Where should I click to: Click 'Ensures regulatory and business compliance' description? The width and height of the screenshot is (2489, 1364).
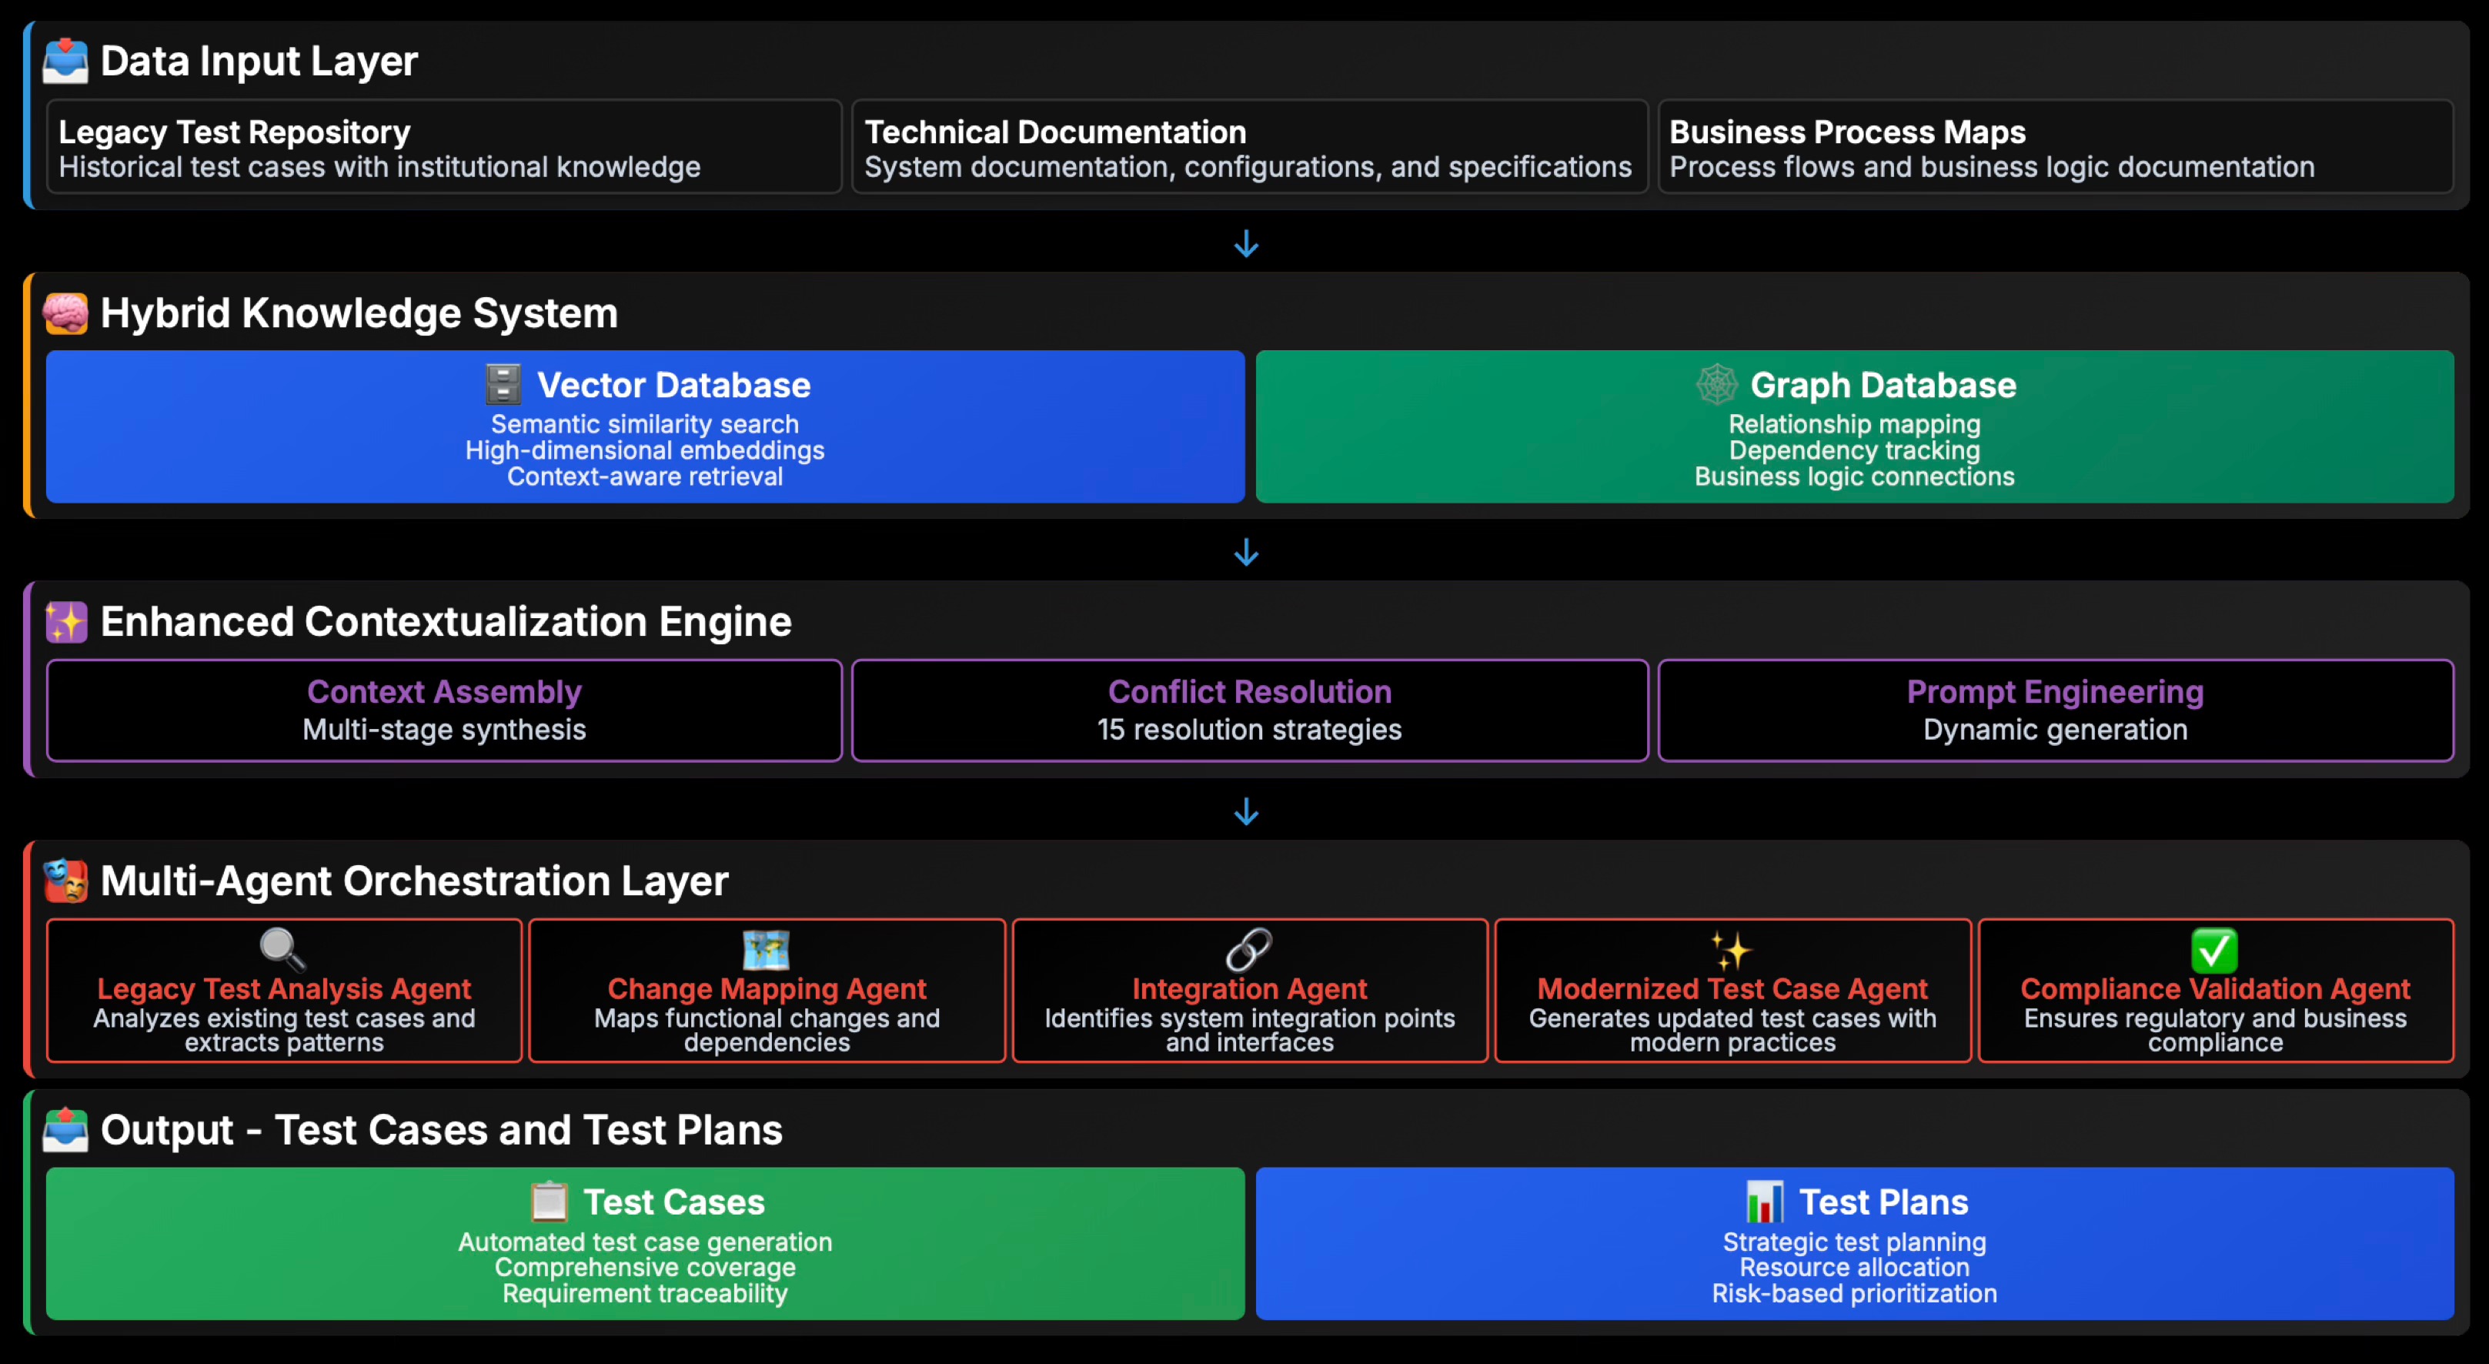(2214, 1031)
